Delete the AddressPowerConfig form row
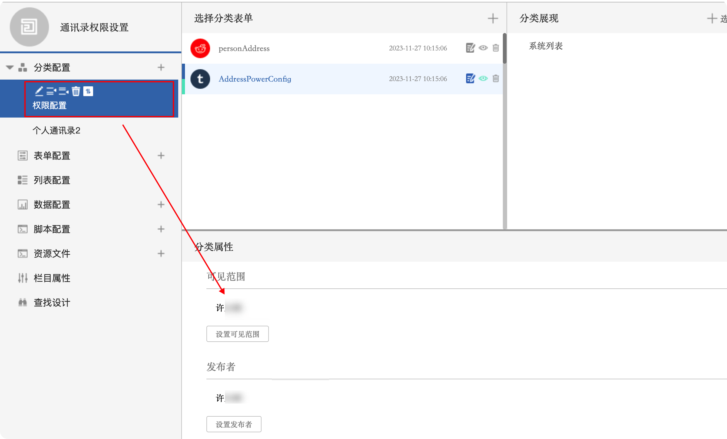Viewport: 727px width, 439px height. 495,79
